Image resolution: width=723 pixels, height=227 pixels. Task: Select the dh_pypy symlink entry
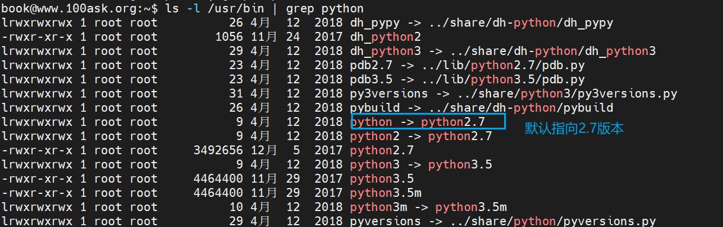(482, 23)
